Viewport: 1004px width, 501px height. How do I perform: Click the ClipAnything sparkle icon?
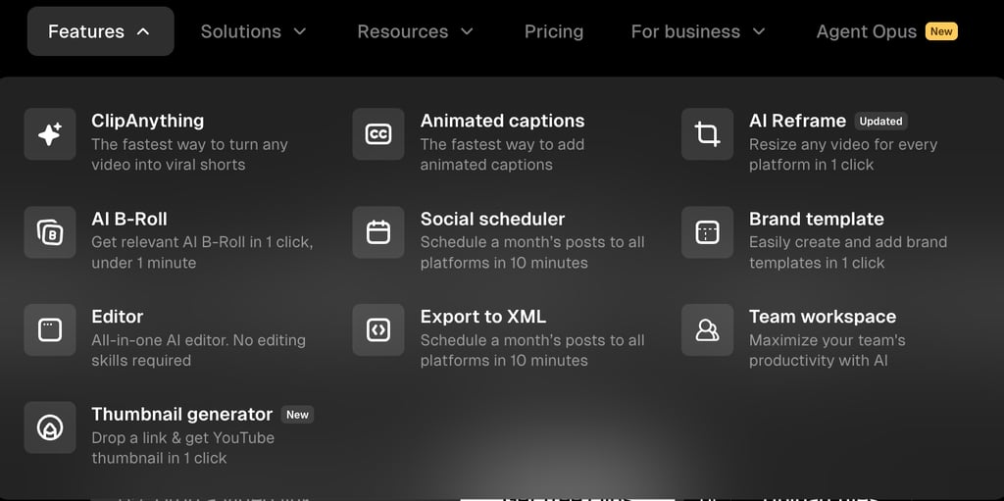click(50, 134)
